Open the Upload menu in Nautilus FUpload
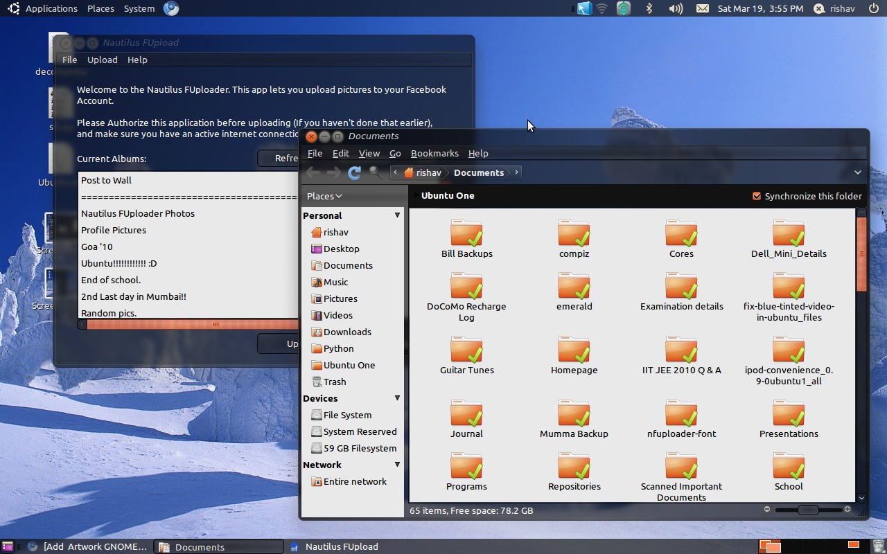The height and width of the screenshot is (554, 887). (102, 60)
